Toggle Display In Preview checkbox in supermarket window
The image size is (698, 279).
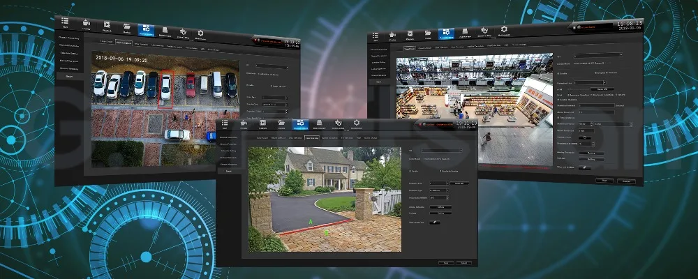595,73
